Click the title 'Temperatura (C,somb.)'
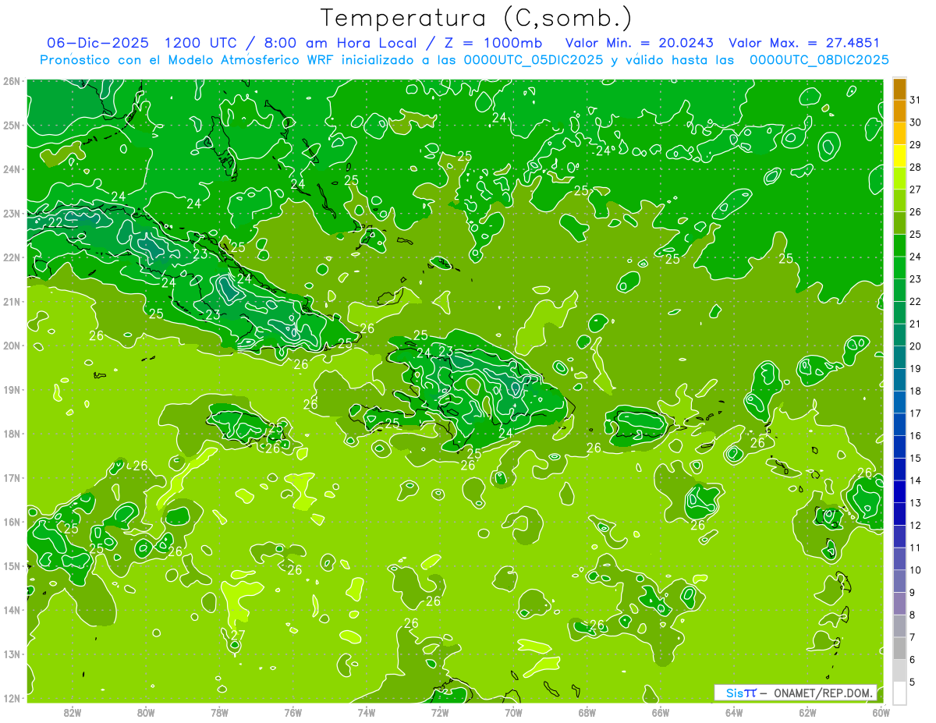 [x=477, y=18]
